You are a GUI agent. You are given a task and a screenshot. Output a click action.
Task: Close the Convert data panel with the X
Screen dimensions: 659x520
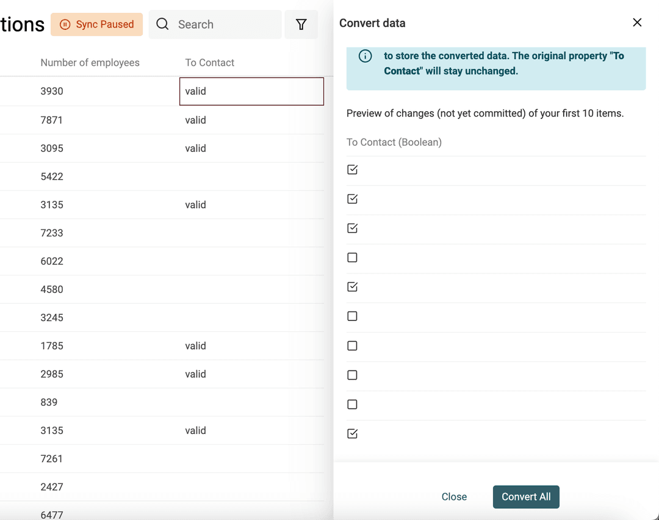[x=637, y=22]
